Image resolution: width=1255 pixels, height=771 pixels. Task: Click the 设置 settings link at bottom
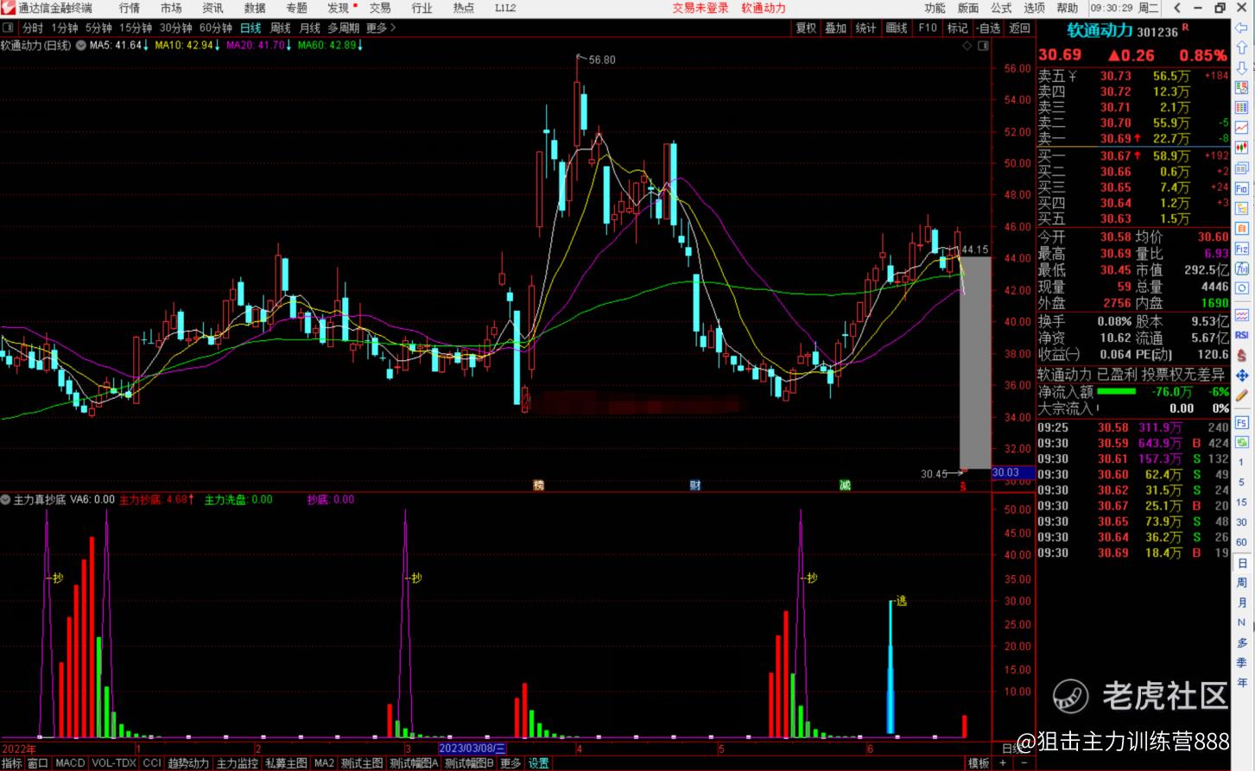(538, 763)
